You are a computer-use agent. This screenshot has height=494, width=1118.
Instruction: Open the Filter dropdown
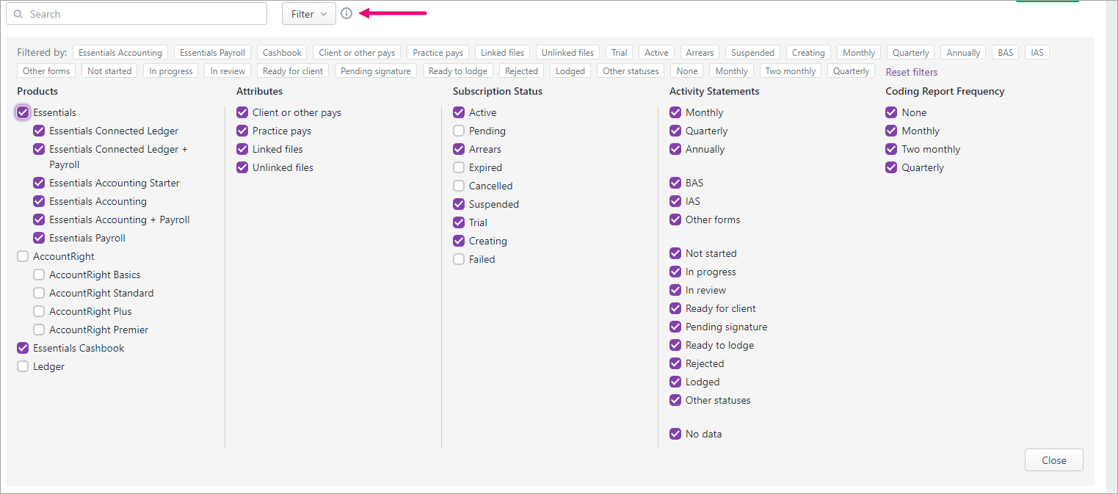tap(309, 14)
